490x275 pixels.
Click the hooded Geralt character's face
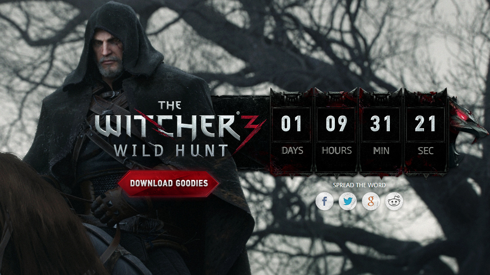(x=108, y=53)
